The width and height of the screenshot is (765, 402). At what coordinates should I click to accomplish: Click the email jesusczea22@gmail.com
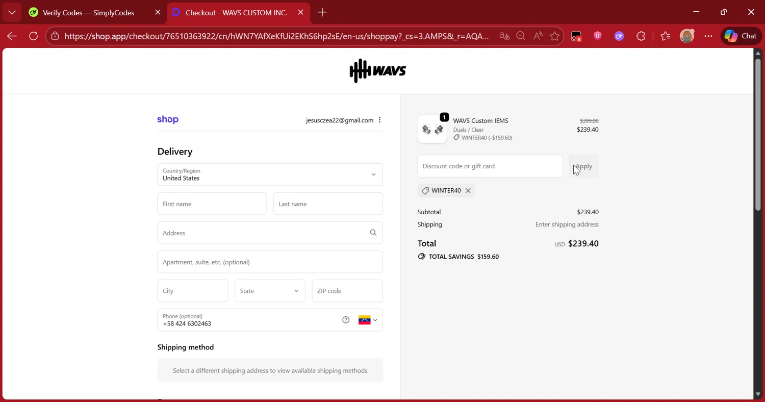coord(340,120)
